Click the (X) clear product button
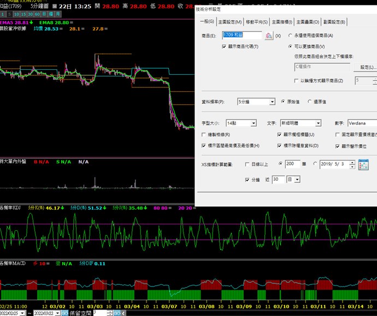The width and height of the screenshot is (377, 316). 278,35
